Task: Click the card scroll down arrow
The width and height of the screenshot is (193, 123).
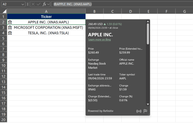Action: pos(148,104)
